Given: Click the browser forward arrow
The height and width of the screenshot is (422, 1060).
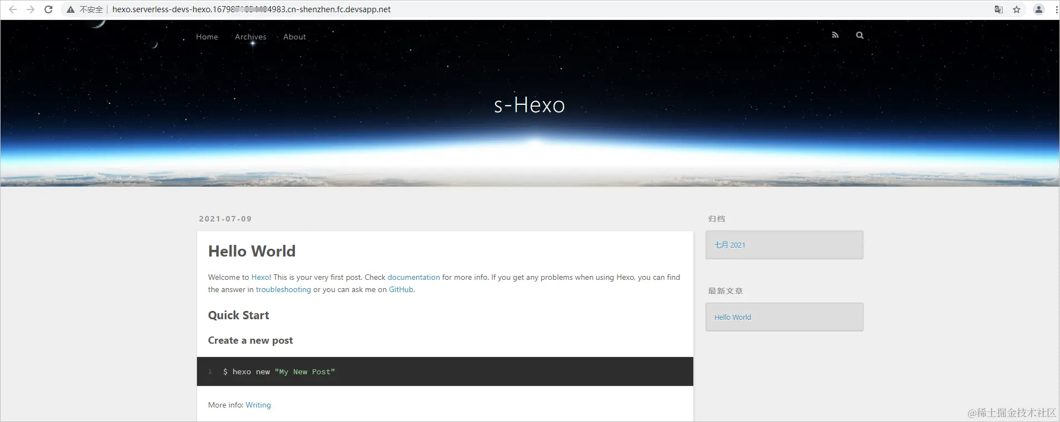Looking at the screenshot, I should coord(31,9).
